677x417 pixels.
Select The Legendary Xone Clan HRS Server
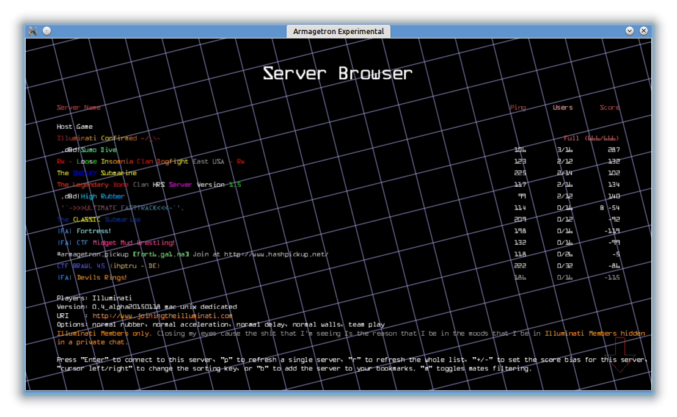click(148, 185)
